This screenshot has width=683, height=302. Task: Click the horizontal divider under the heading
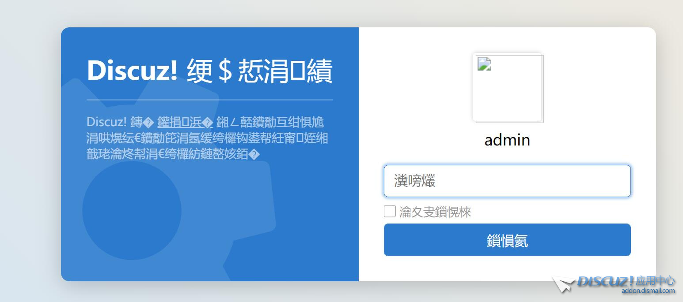(x=210, y=100)
